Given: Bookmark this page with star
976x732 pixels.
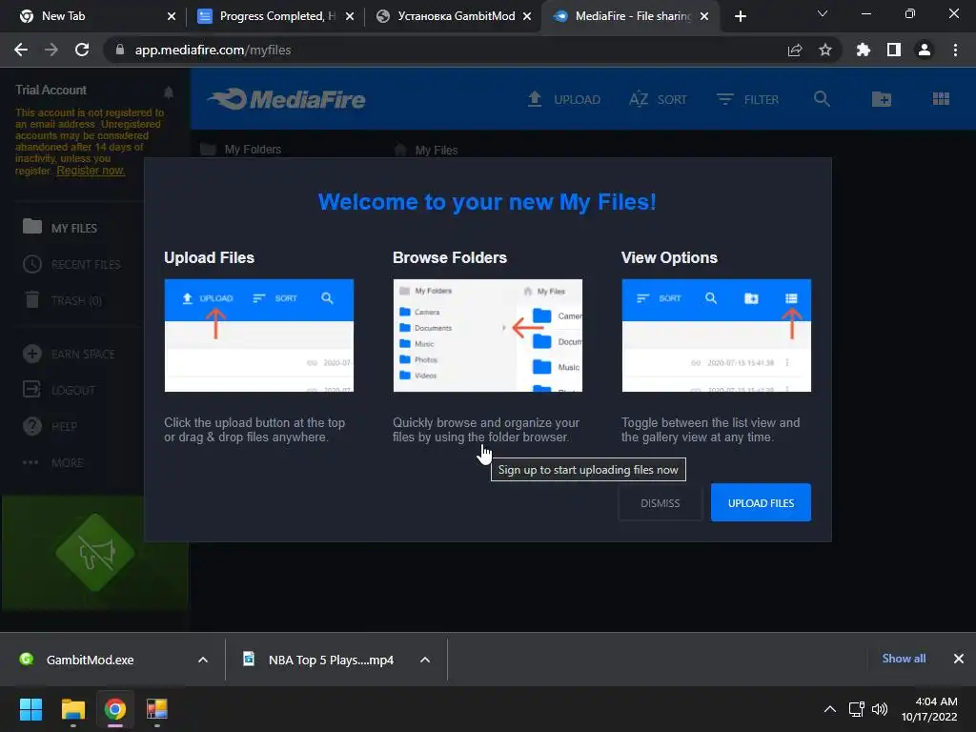Looking at the screenshot, I should 825,50.
